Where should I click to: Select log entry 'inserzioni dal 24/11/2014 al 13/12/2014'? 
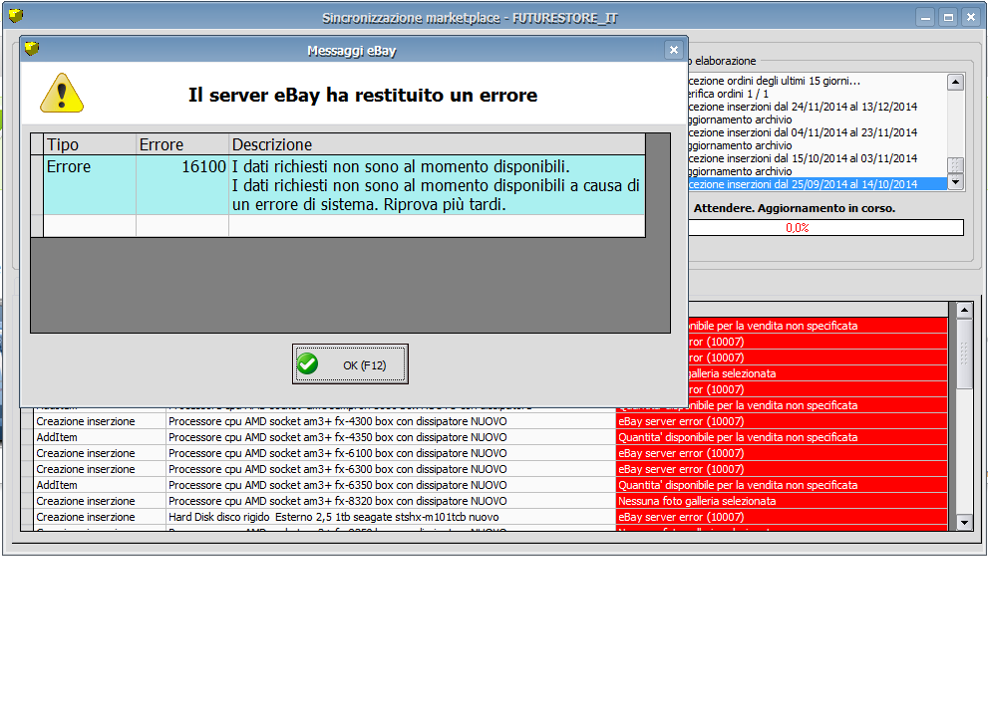[818, 107]
